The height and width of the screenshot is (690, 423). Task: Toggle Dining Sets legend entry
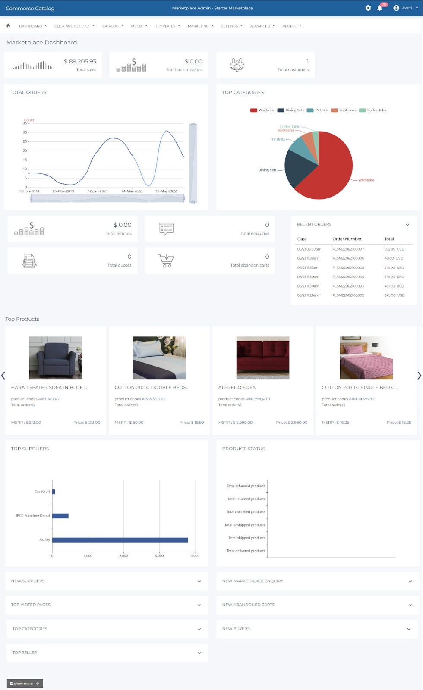click(x=290, y=110)
